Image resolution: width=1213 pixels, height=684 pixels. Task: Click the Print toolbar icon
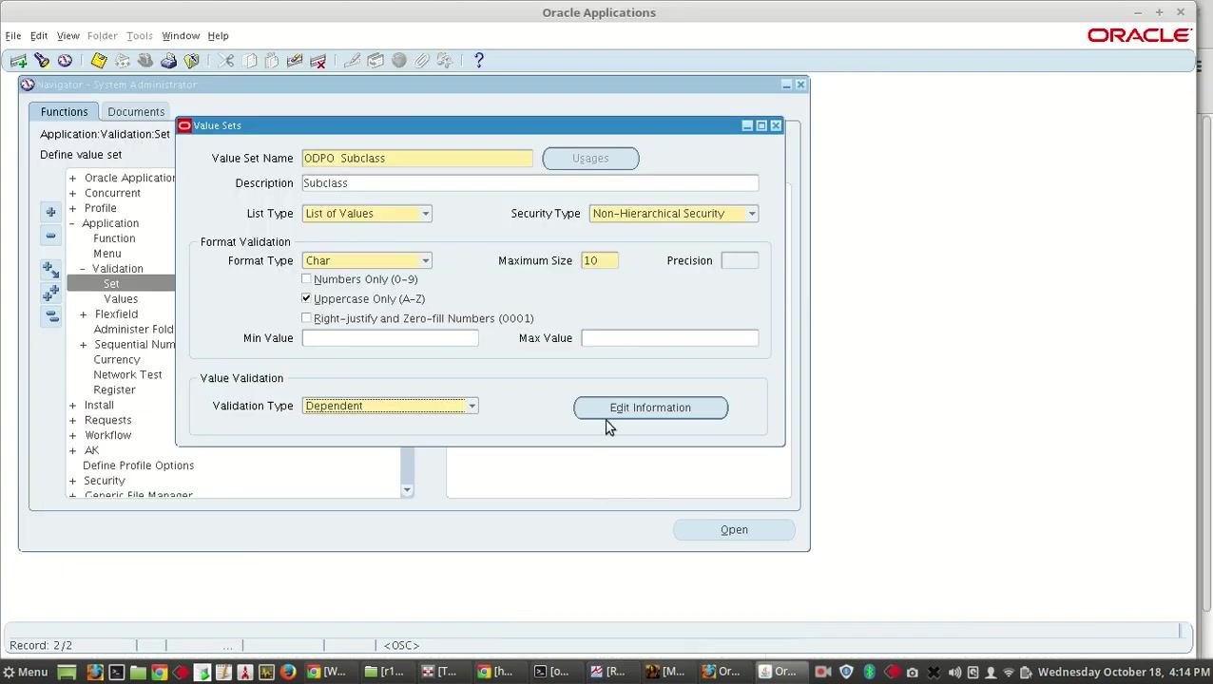168,61
